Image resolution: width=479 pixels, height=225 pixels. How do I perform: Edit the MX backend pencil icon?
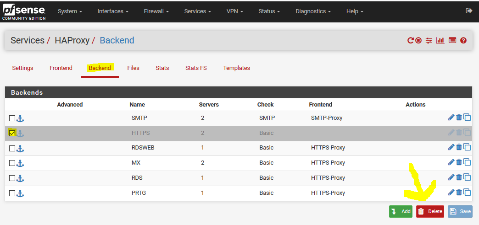point(451,162)
